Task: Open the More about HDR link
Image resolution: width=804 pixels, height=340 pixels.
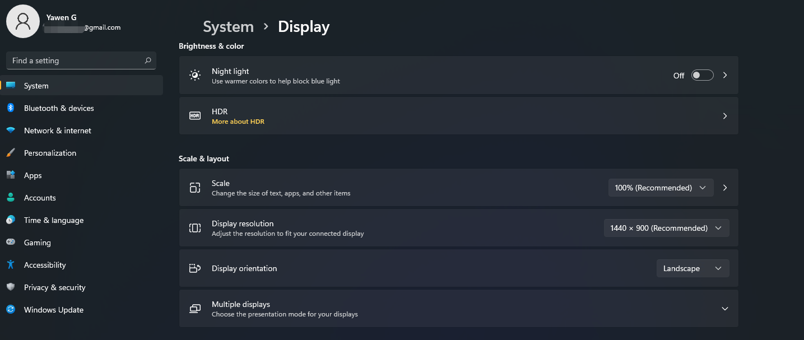Action: pos(238,122)
